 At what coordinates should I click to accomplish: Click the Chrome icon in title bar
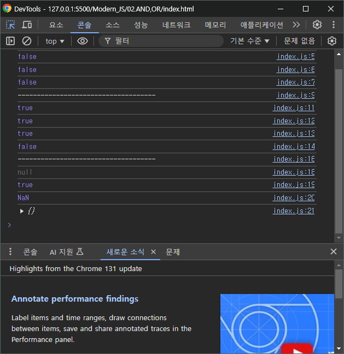(x=7, y=9)
